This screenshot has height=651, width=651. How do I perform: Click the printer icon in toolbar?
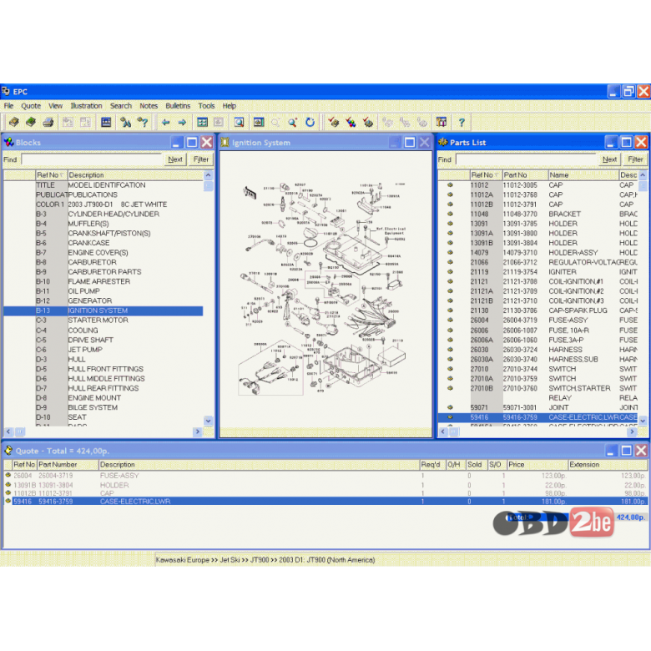[48, 122]
